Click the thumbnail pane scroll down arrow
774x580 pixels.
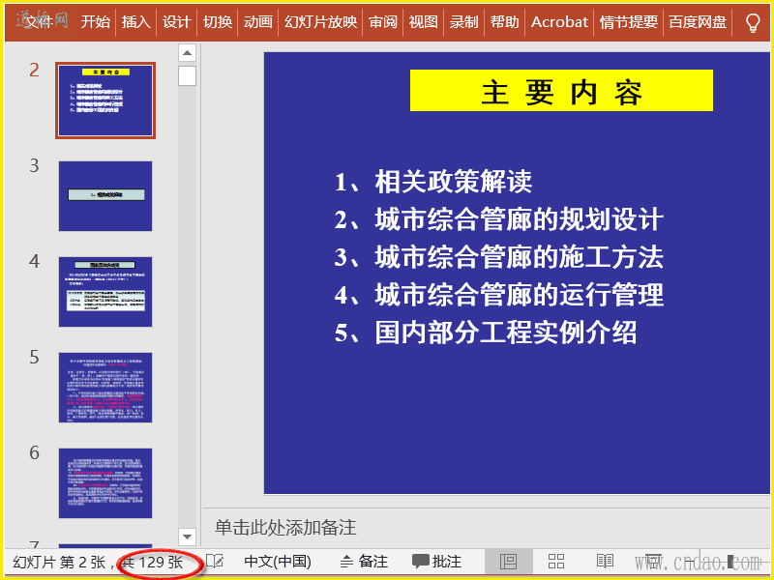187,536
